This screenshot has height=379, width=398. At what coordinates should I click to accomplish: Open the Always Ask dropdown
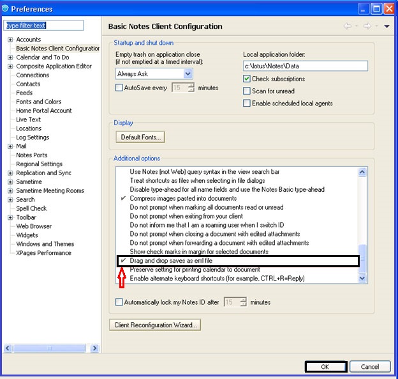pyautogui.click(x=188, y=73)
